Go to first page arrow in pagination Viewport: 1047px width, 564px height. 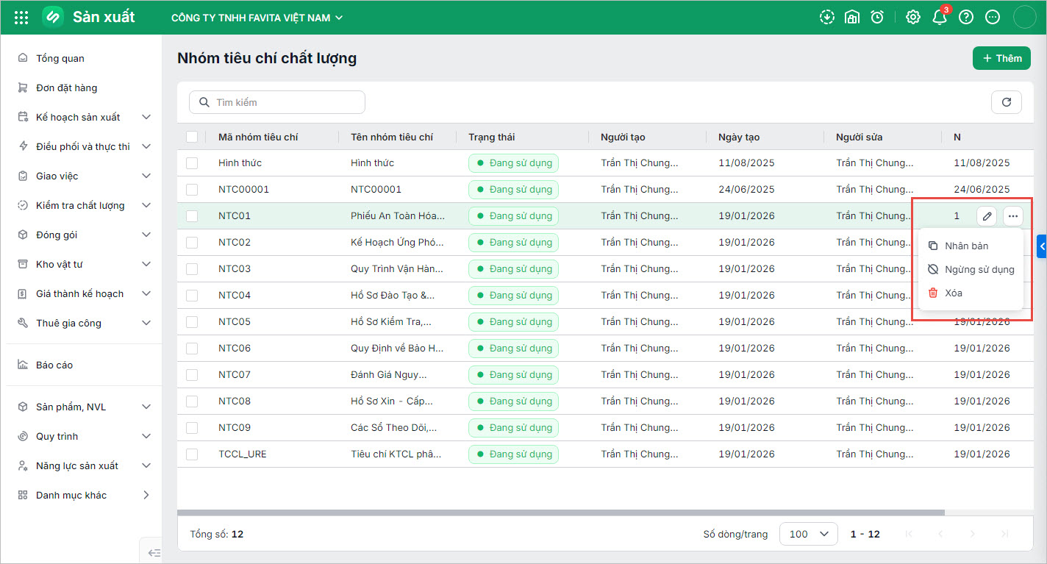click(x=910, y=534)
